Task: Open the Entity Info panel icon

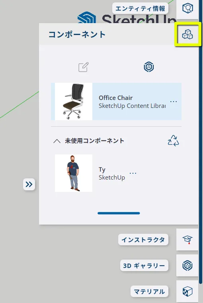Action: pos(187,8)
